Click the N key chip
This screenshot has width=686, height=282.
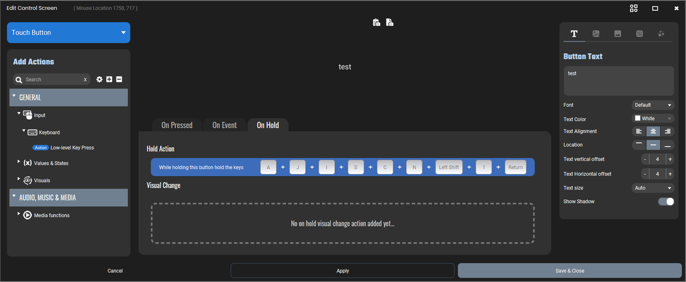click(x=414, y=167)
